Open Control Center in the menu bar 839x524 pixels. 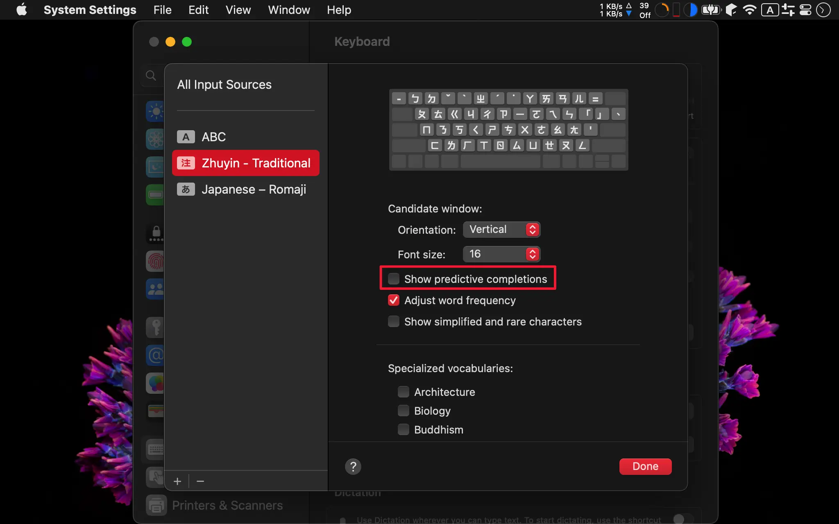[805, 10]
